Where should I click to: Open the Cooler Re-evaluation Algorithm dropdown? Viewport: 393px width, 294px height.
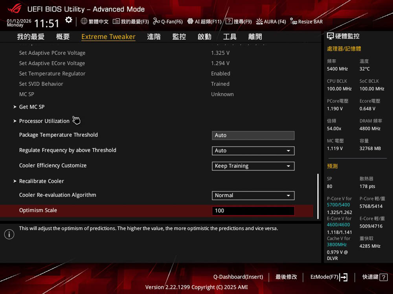pyautogui.click(x=253, y=195)
